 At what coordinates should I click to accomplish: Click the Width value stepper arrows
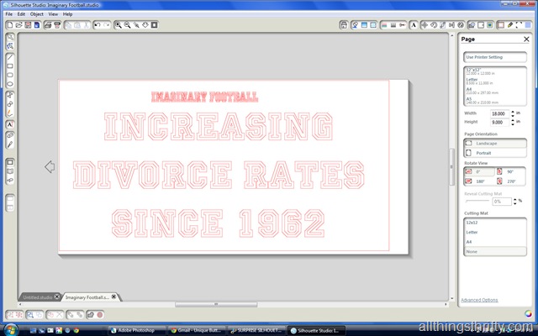(512, 113)
